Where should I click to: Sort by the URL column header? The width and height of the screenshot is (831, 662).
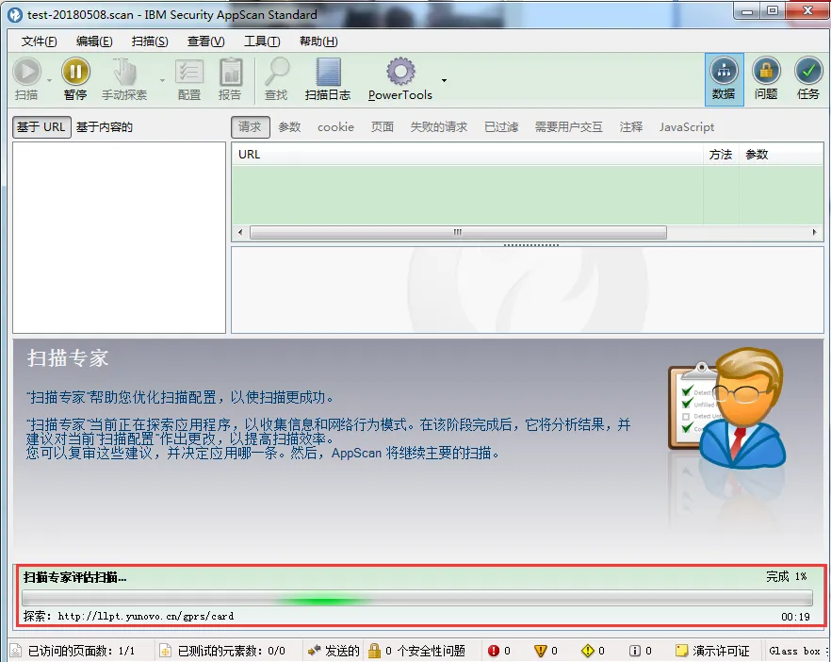[x=468, y=155]
